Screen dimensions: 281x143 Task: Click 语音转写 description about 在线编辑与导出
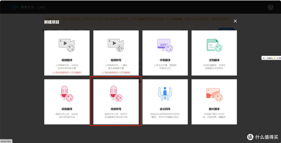tap(116, 116)
